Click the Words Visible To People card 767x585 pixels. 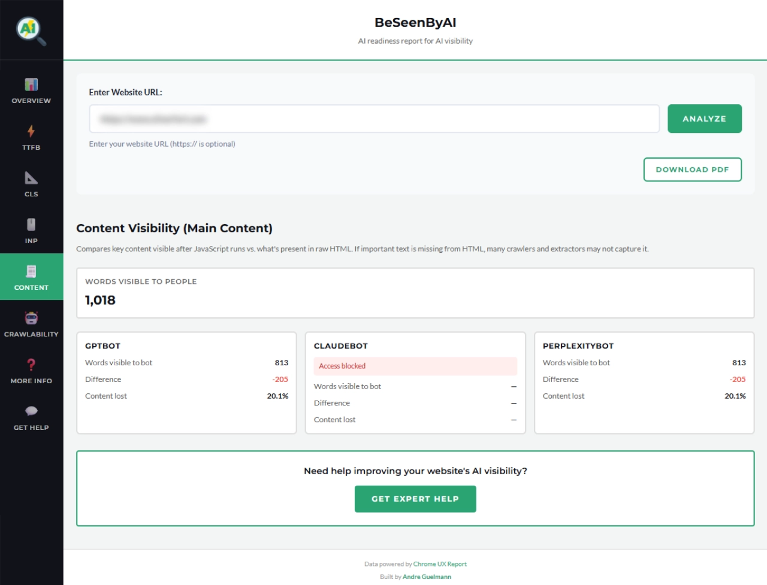coord(415,293)
